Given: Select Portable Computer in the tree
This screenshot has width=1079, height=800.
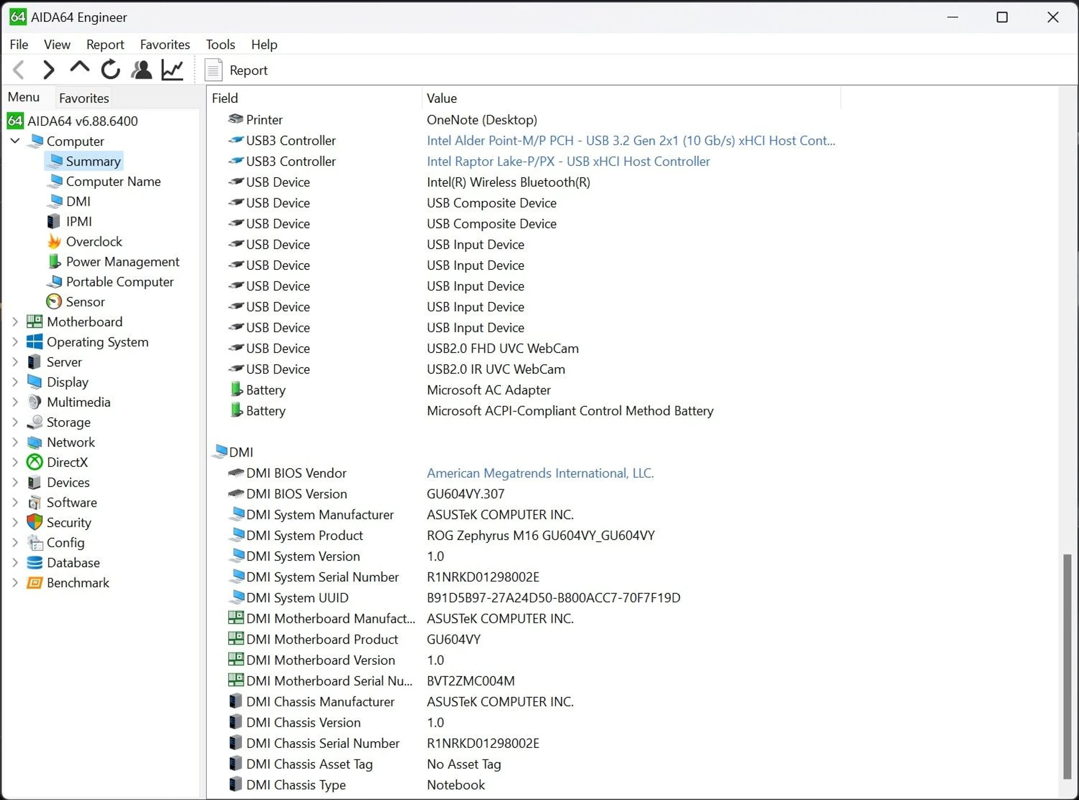Looking at the screenshot, I should (x=120, y=282).
